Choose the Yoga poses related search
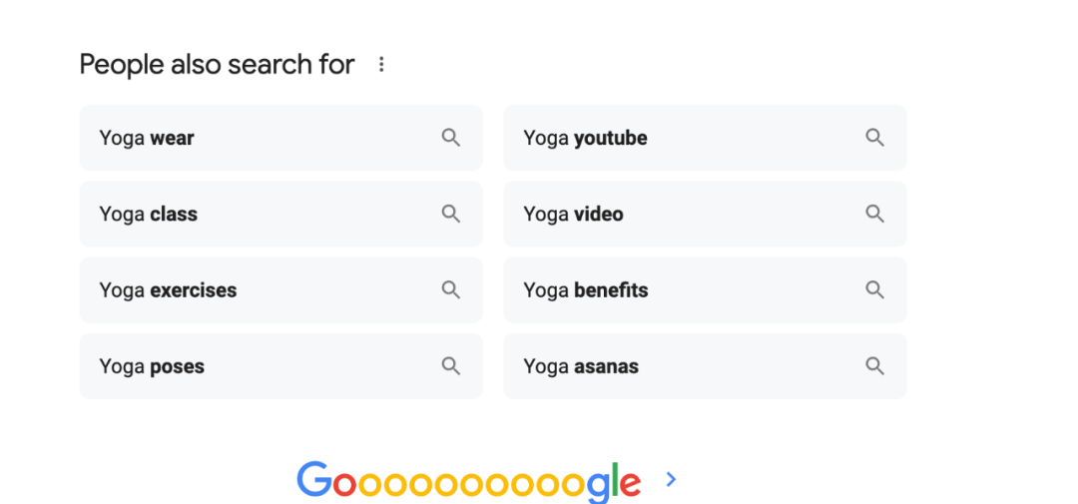 pos(152,366)
